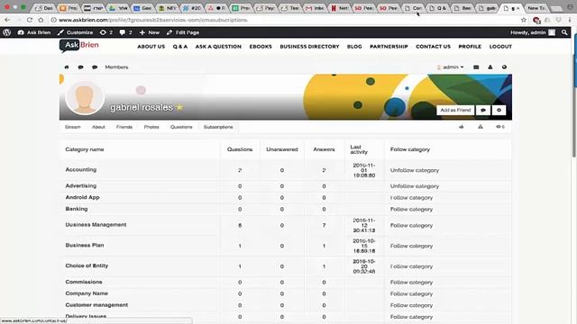Click second chat bubble icon beside Members

pos(95,67)
